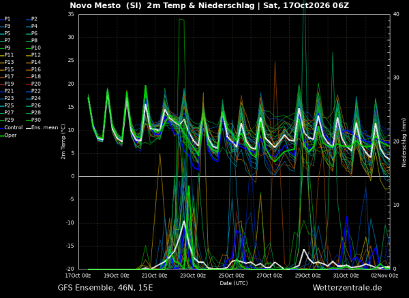Image resolution: width=409 pixels, height=298 pixels.
Task: Click the 35 temperature axis value
Action: (71, 14)
